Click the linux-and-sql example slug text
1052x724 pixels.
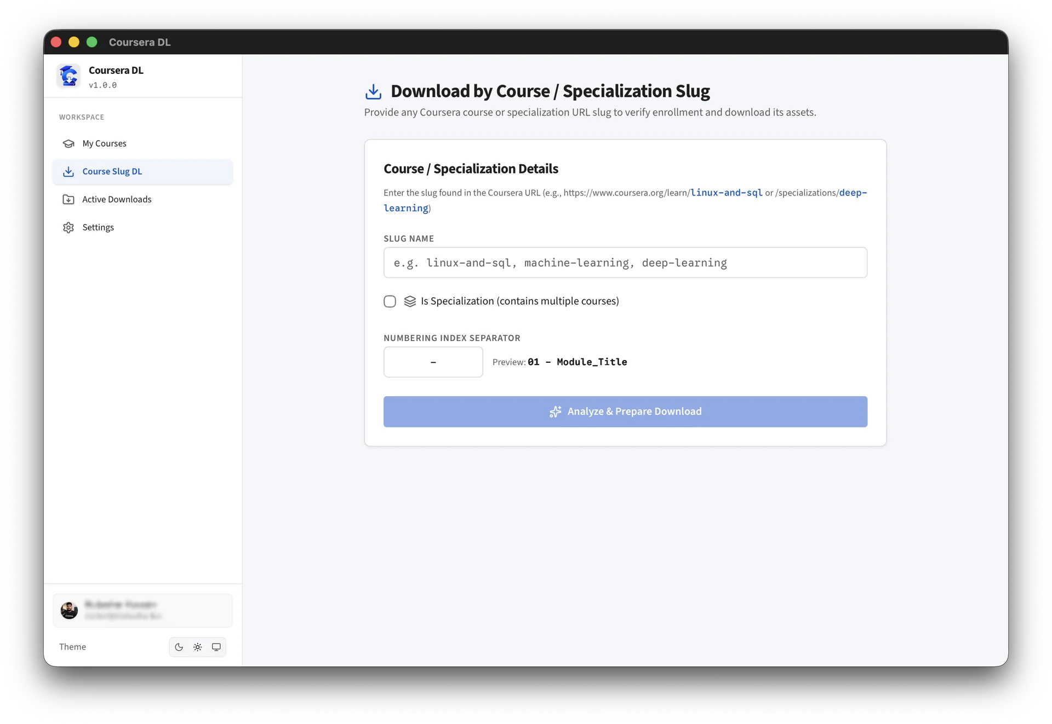tap(727, 193)
